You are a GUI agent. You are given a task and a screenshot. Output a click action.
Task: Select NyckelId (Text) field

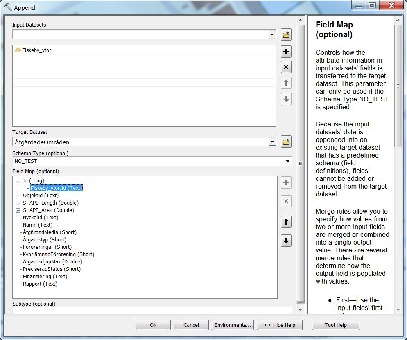click(41, 218)
